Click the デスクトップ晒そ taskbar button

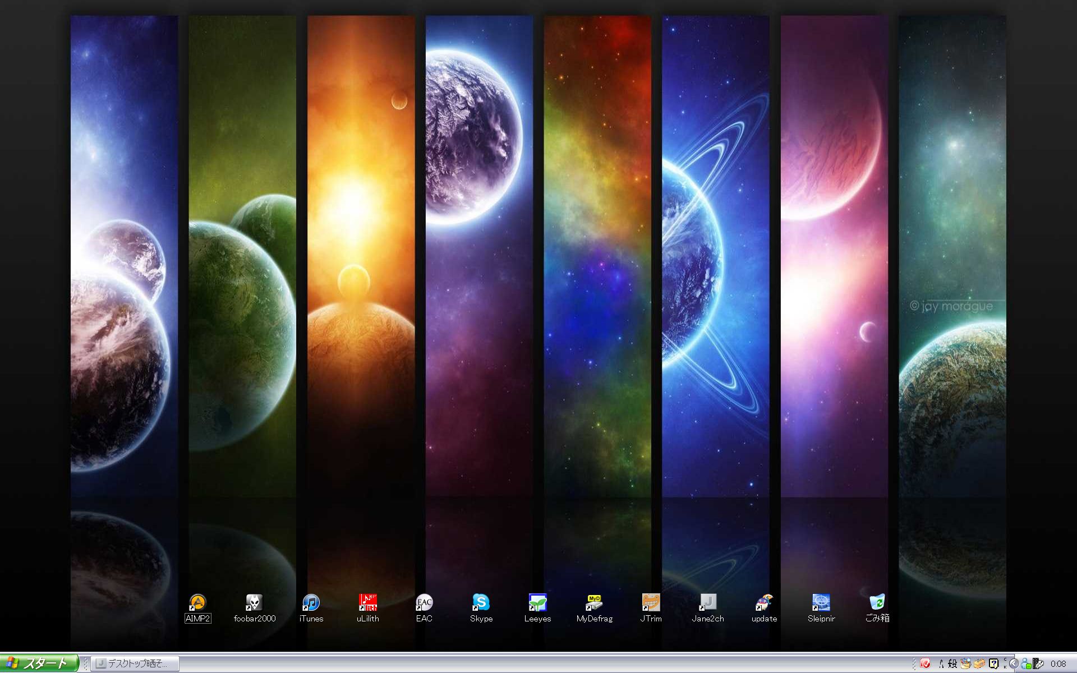135,664
